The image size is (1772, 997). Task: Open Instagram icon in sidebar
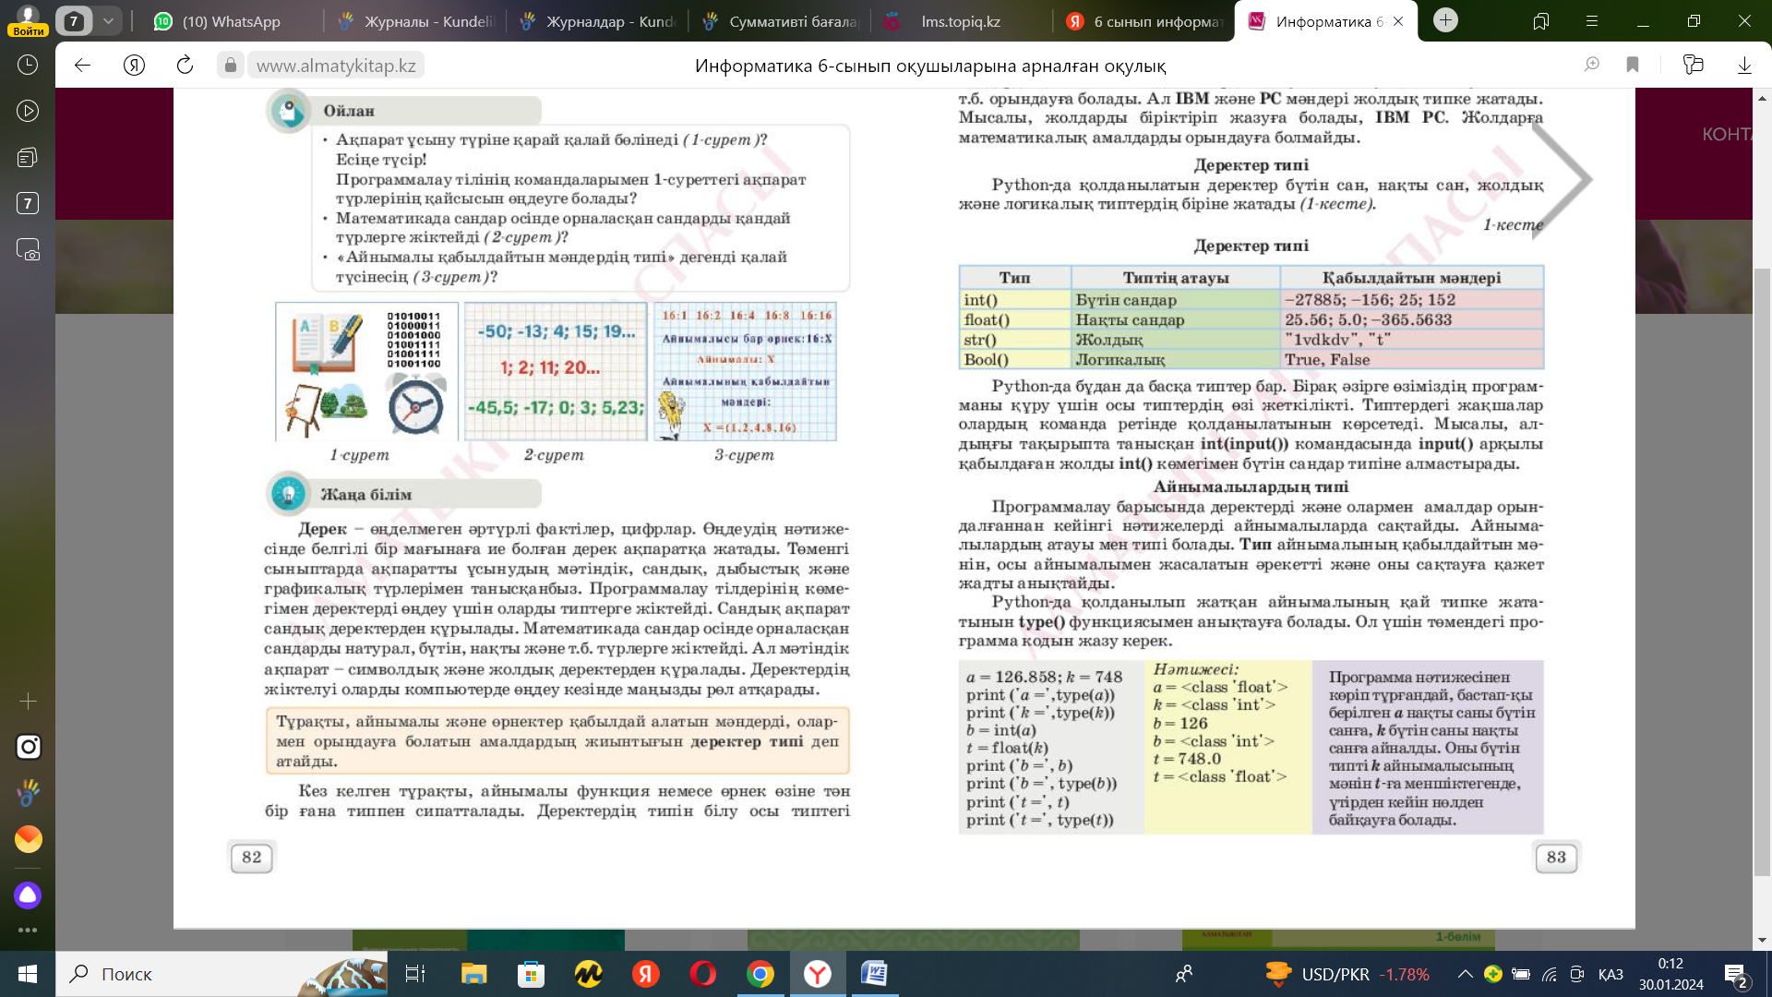click(x=28, y=746)
